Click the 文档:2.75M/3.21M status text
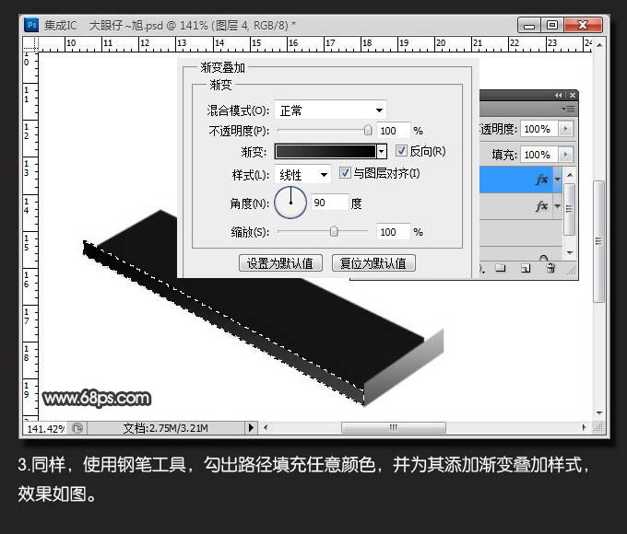The width and height of the screenshot is (627, 534). (166, 428)
